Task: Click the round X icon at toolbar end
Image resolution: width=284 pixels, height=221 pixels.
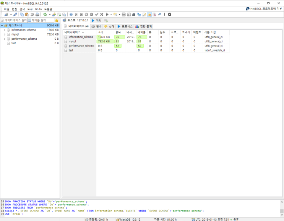Action: pyautogui.click(x=170, y=15)
